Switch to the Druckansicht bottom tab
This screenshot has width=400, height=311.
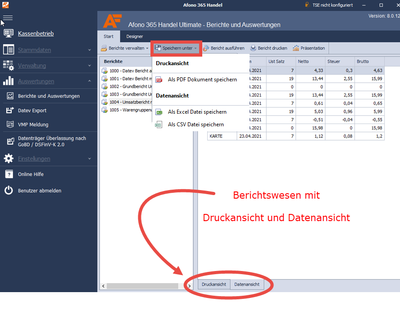point(214,284)
